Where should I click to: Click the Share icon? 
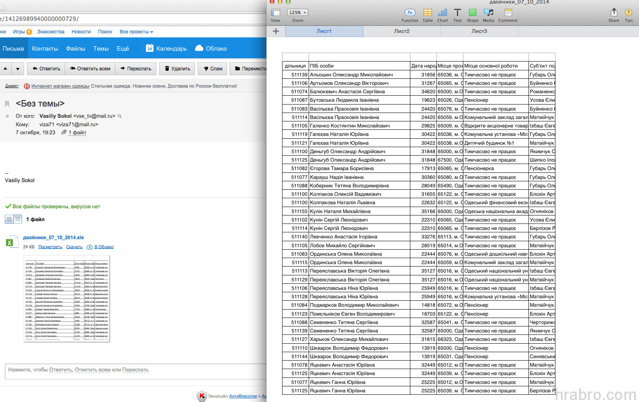pyautogui.click(x=614, y=13)
